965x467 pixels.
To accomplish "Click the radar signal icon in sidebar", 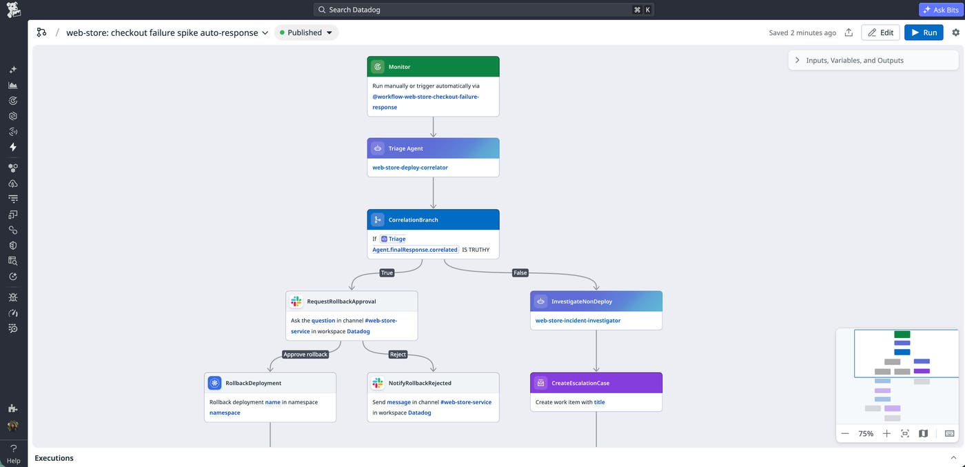I will 13,132.
